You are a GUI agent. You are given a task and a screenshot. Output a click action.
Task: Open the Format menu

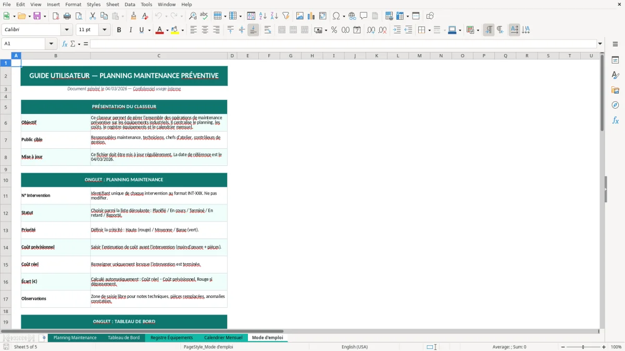tap(73, 4)
